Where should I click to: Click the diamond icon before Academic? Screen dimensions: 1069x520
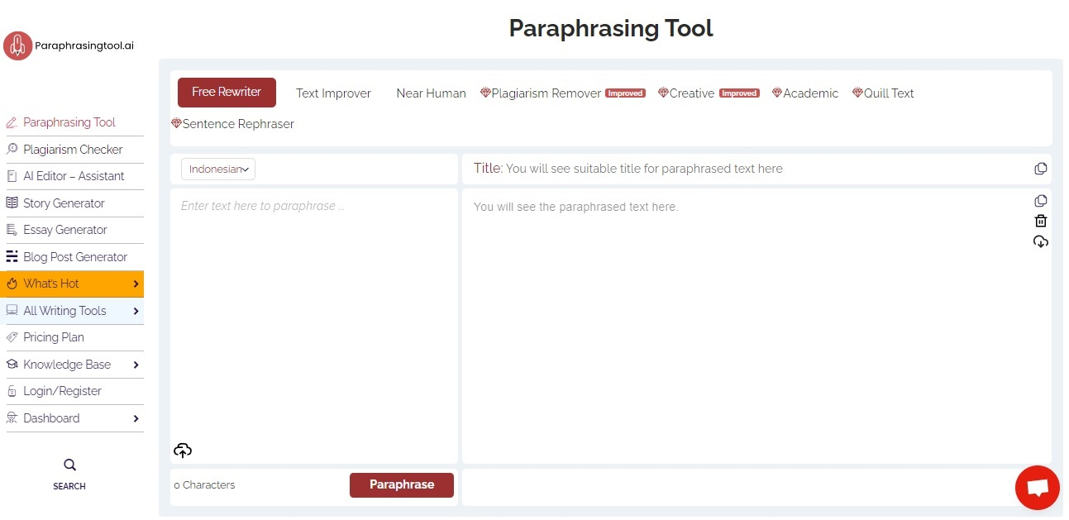[x=777, y=93]
